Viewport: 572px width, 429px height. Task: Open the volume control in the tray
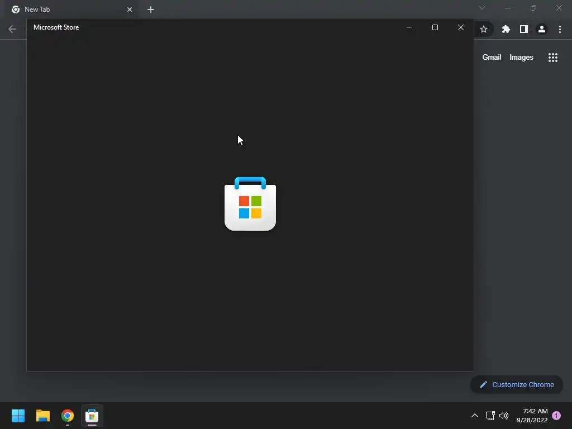[x=504, y=416]
